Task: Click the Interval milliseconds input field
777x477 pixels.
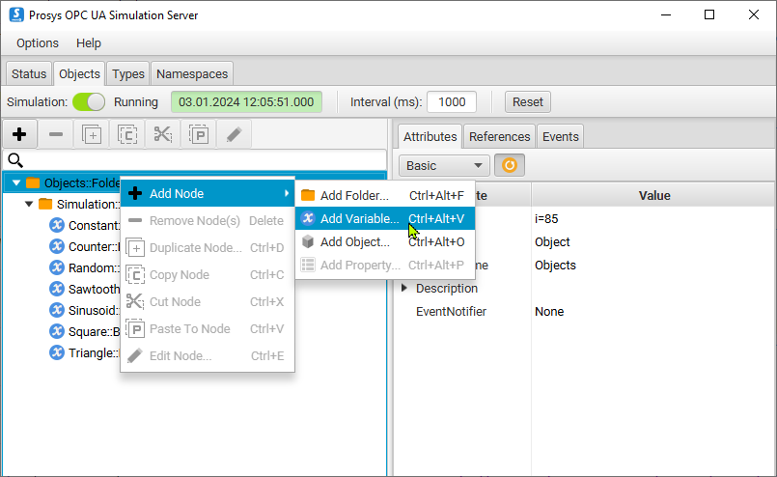Action: pyautogui.click(x=451, y=101)
